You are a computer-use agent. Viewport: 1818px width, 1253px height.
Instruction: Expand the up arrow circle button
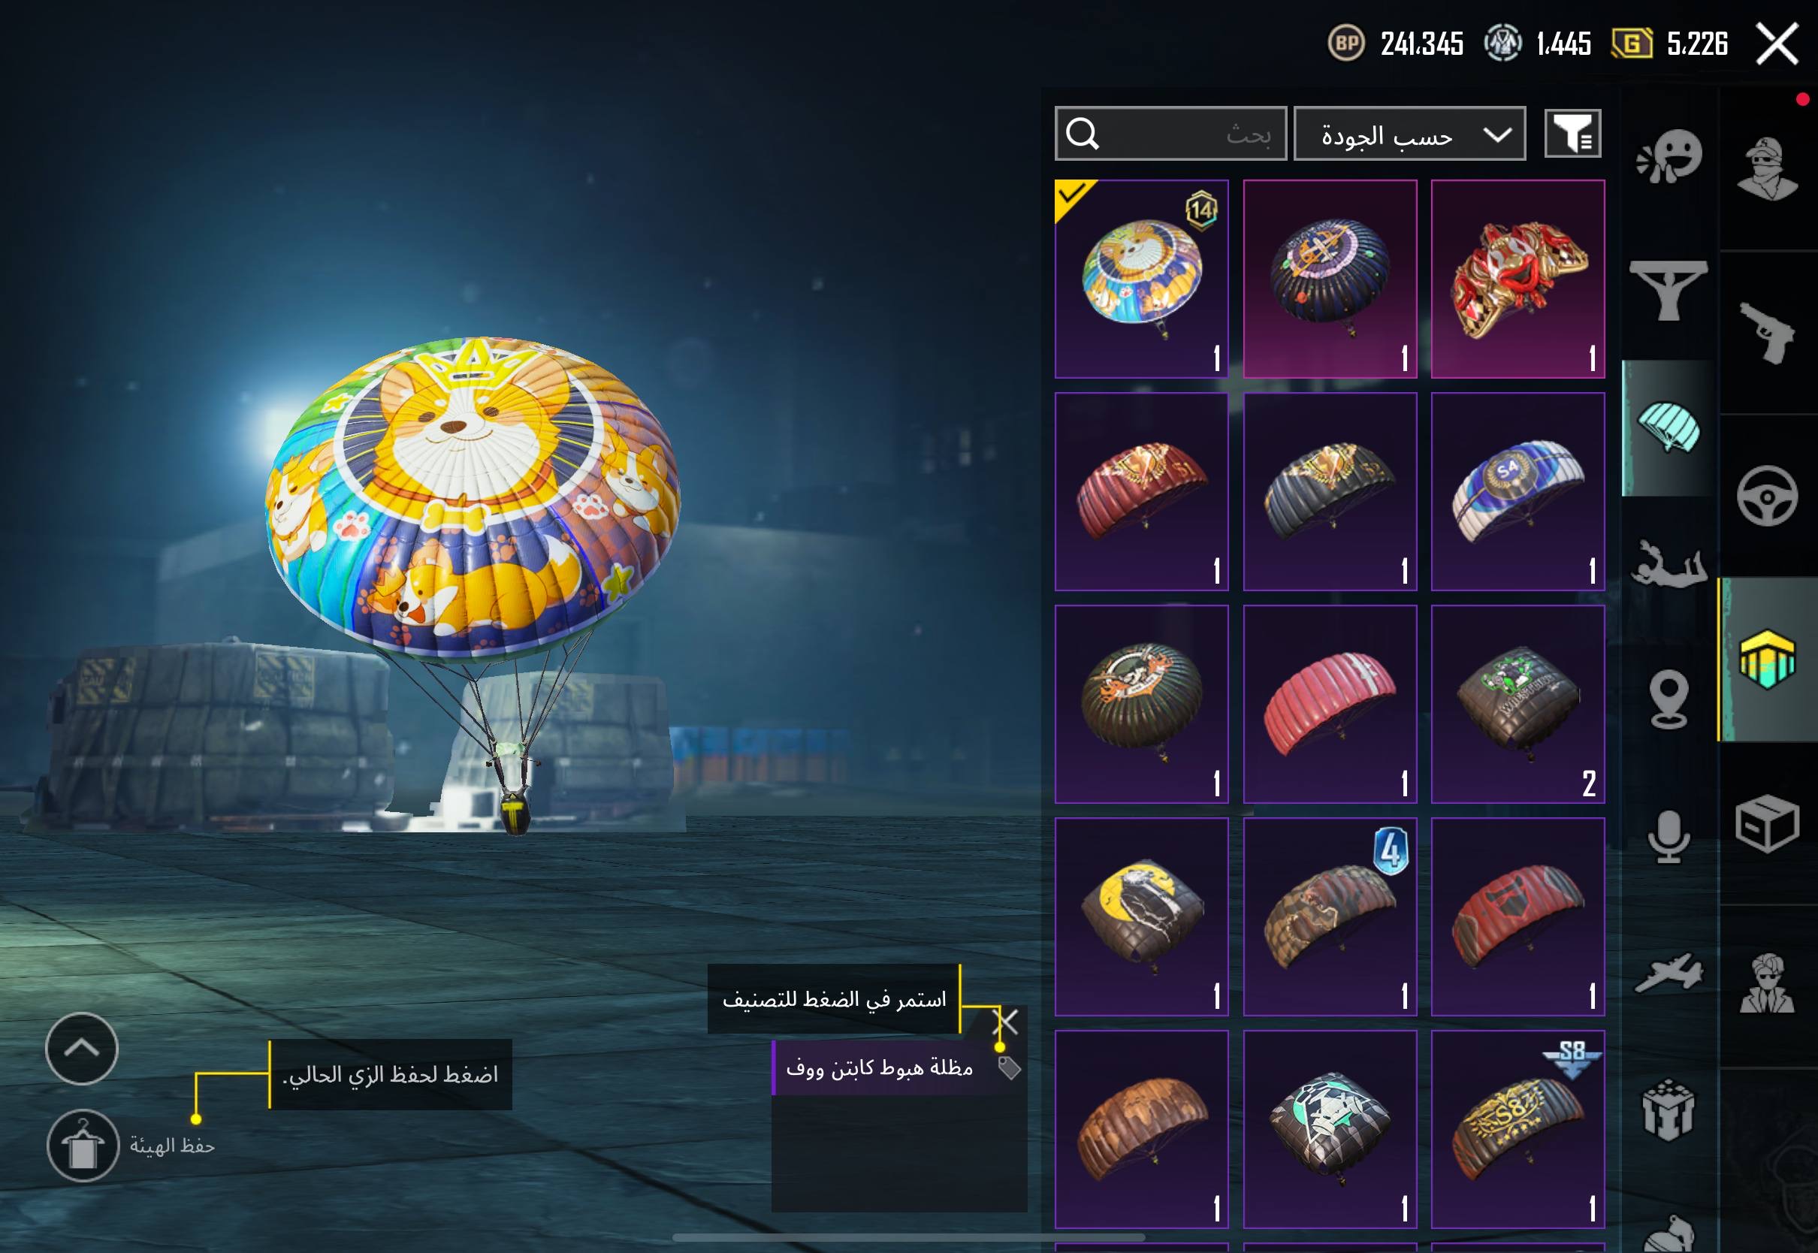click(82, 1048)
